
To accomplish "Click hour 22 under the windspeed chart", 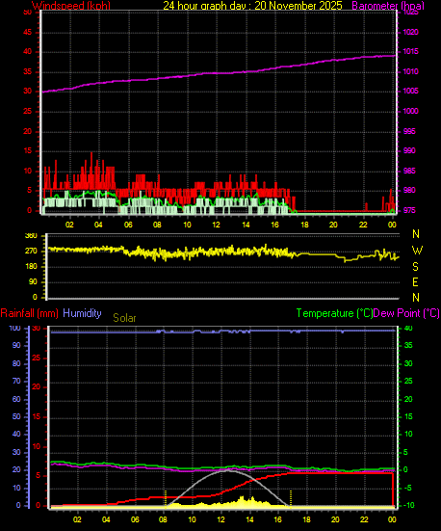I will coord(363,225).
